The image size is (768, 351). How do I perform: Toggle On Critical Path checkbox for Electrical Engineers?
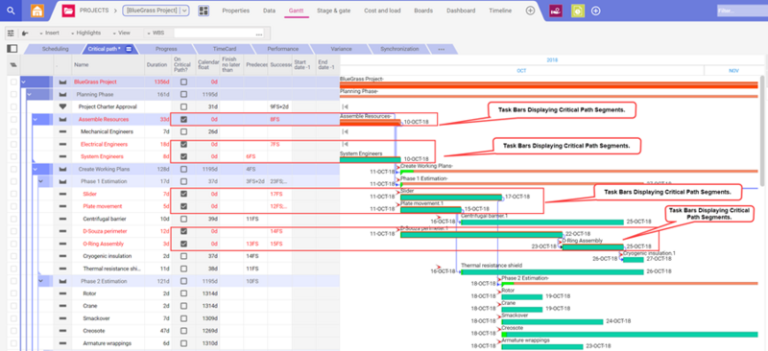pos(183,145)
